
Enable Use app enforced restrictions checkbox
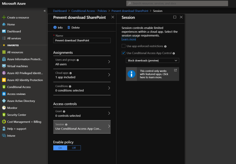point(124,46)
